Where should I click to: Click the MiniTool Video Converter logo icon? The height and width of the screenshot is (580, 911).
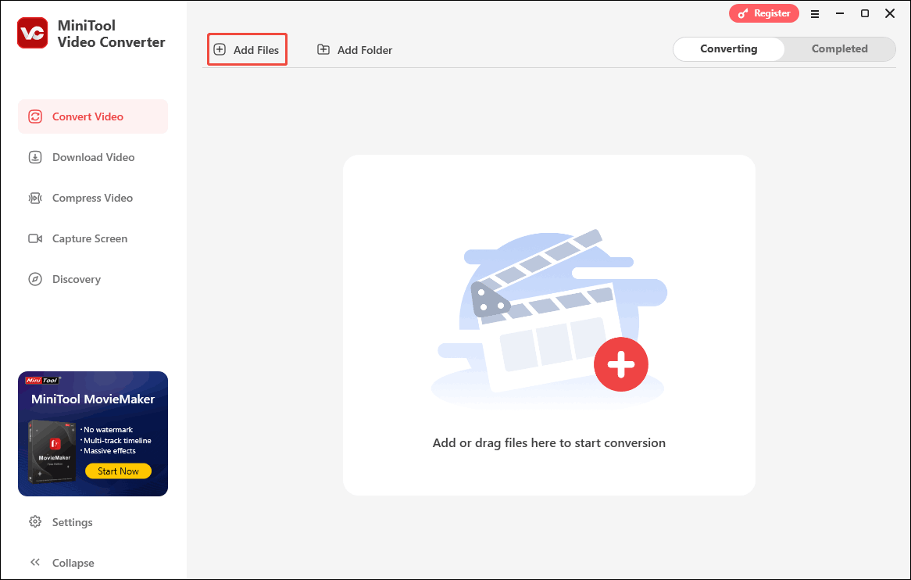pyautogui.click(x=33, y=33)
